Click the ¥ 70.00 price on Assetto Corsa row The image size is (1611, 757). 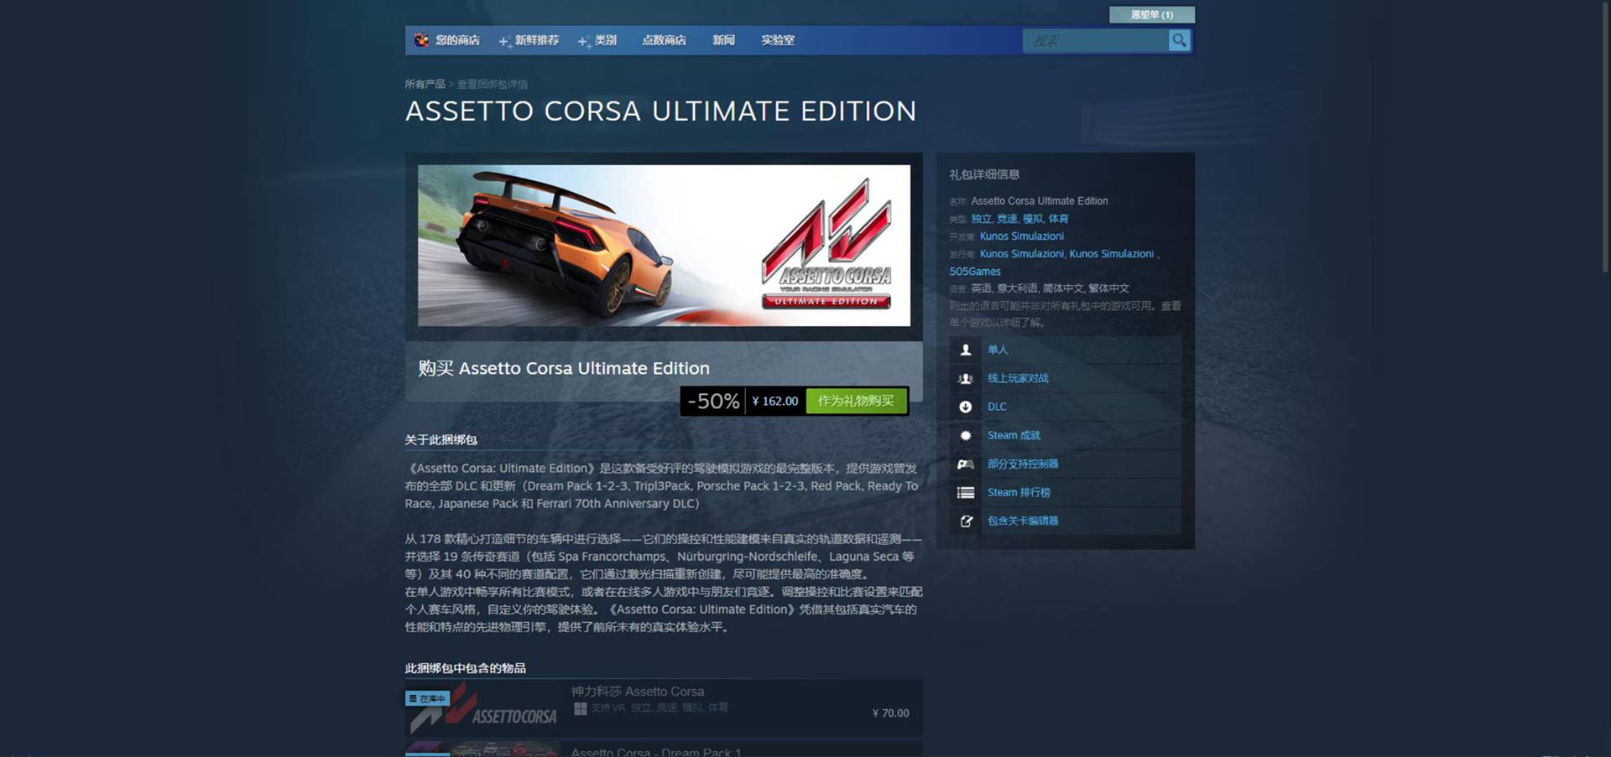coord(890,713)
